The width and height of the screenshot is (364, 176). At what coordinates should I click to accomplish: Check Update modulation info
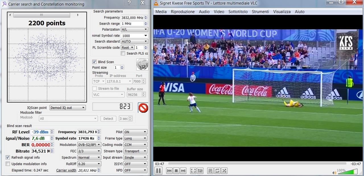point(8,164)
